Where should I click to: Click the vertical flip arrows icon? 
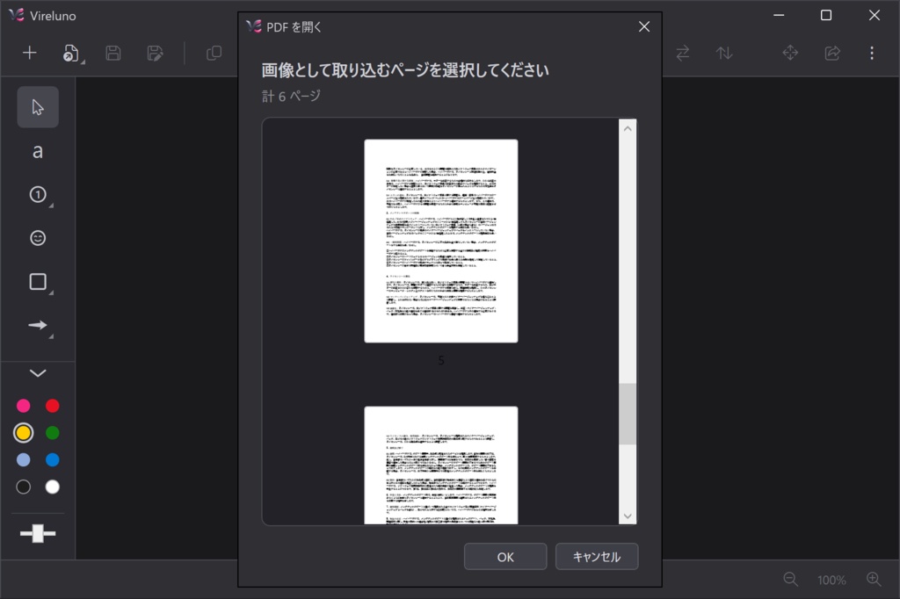pyautogui.click(x=724, y=54)
